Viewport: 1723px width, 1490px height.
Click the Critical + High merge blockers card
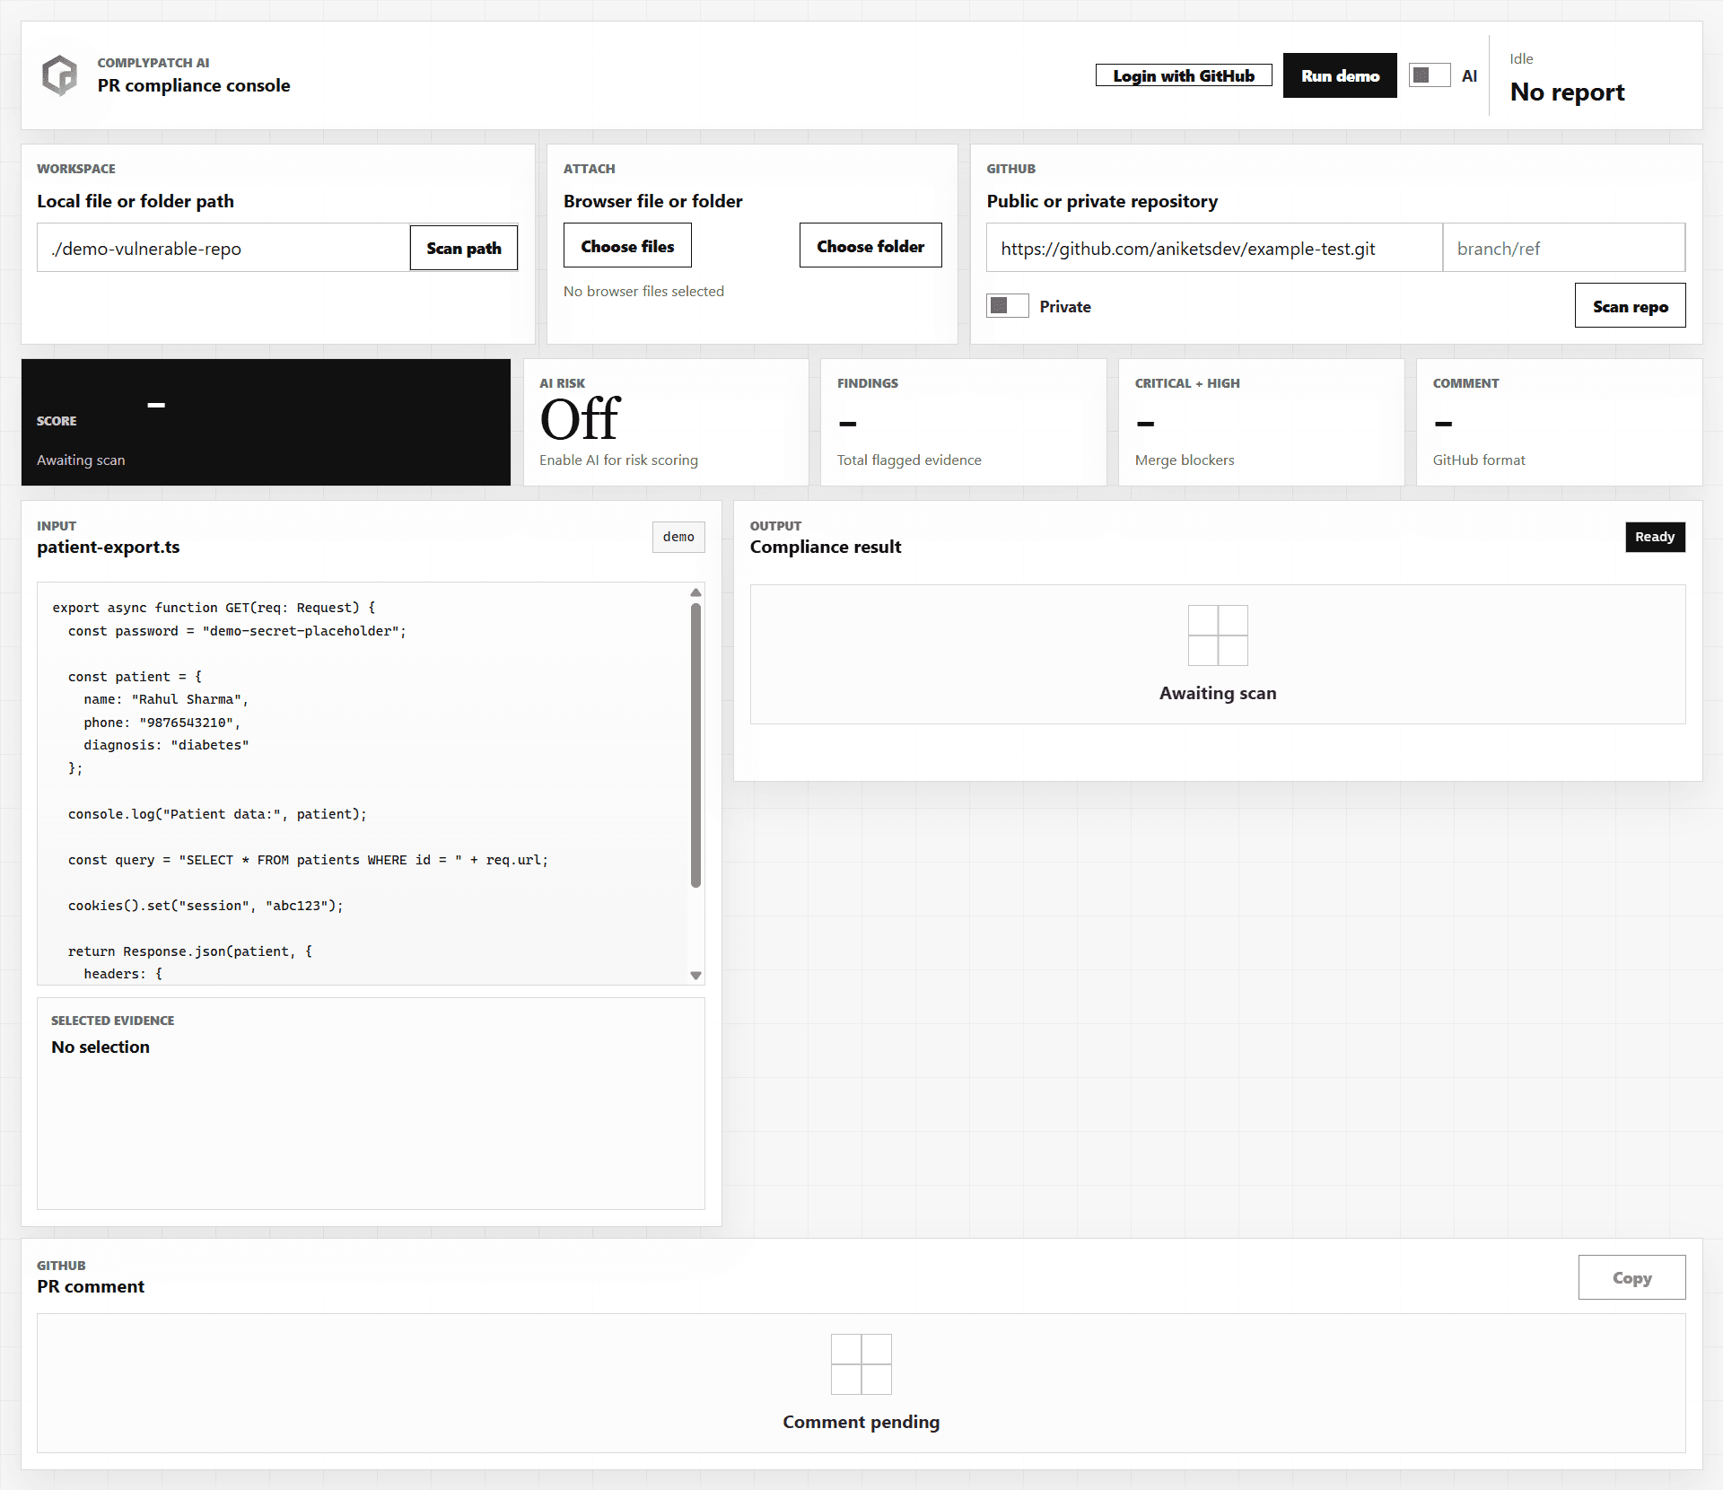(1261, 422)
